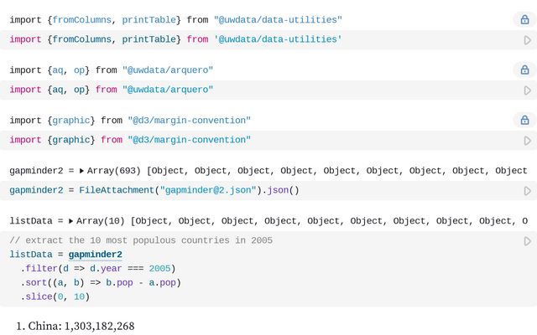Open the graphic link in import output
This screenshot has width=537, height=335.
pyautogui.click(x=70, y=121)
